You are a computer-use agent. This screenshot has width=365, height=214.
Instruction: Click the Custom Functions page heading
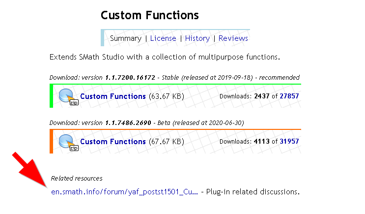pyautogui.click(x=150, y=15)
